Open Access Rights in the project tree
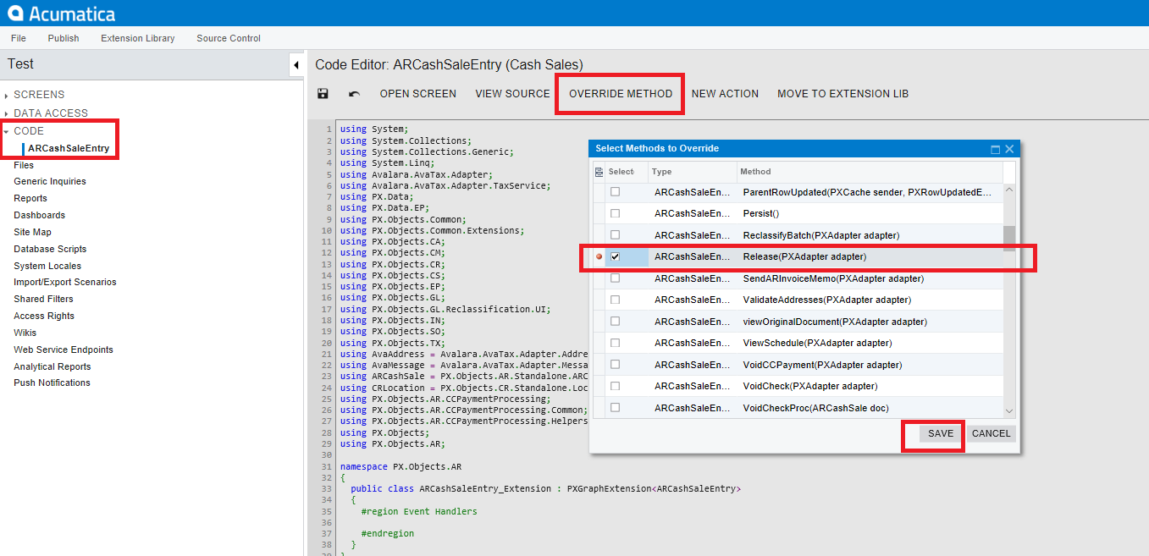1149x556 pixels. click(44, 316)
